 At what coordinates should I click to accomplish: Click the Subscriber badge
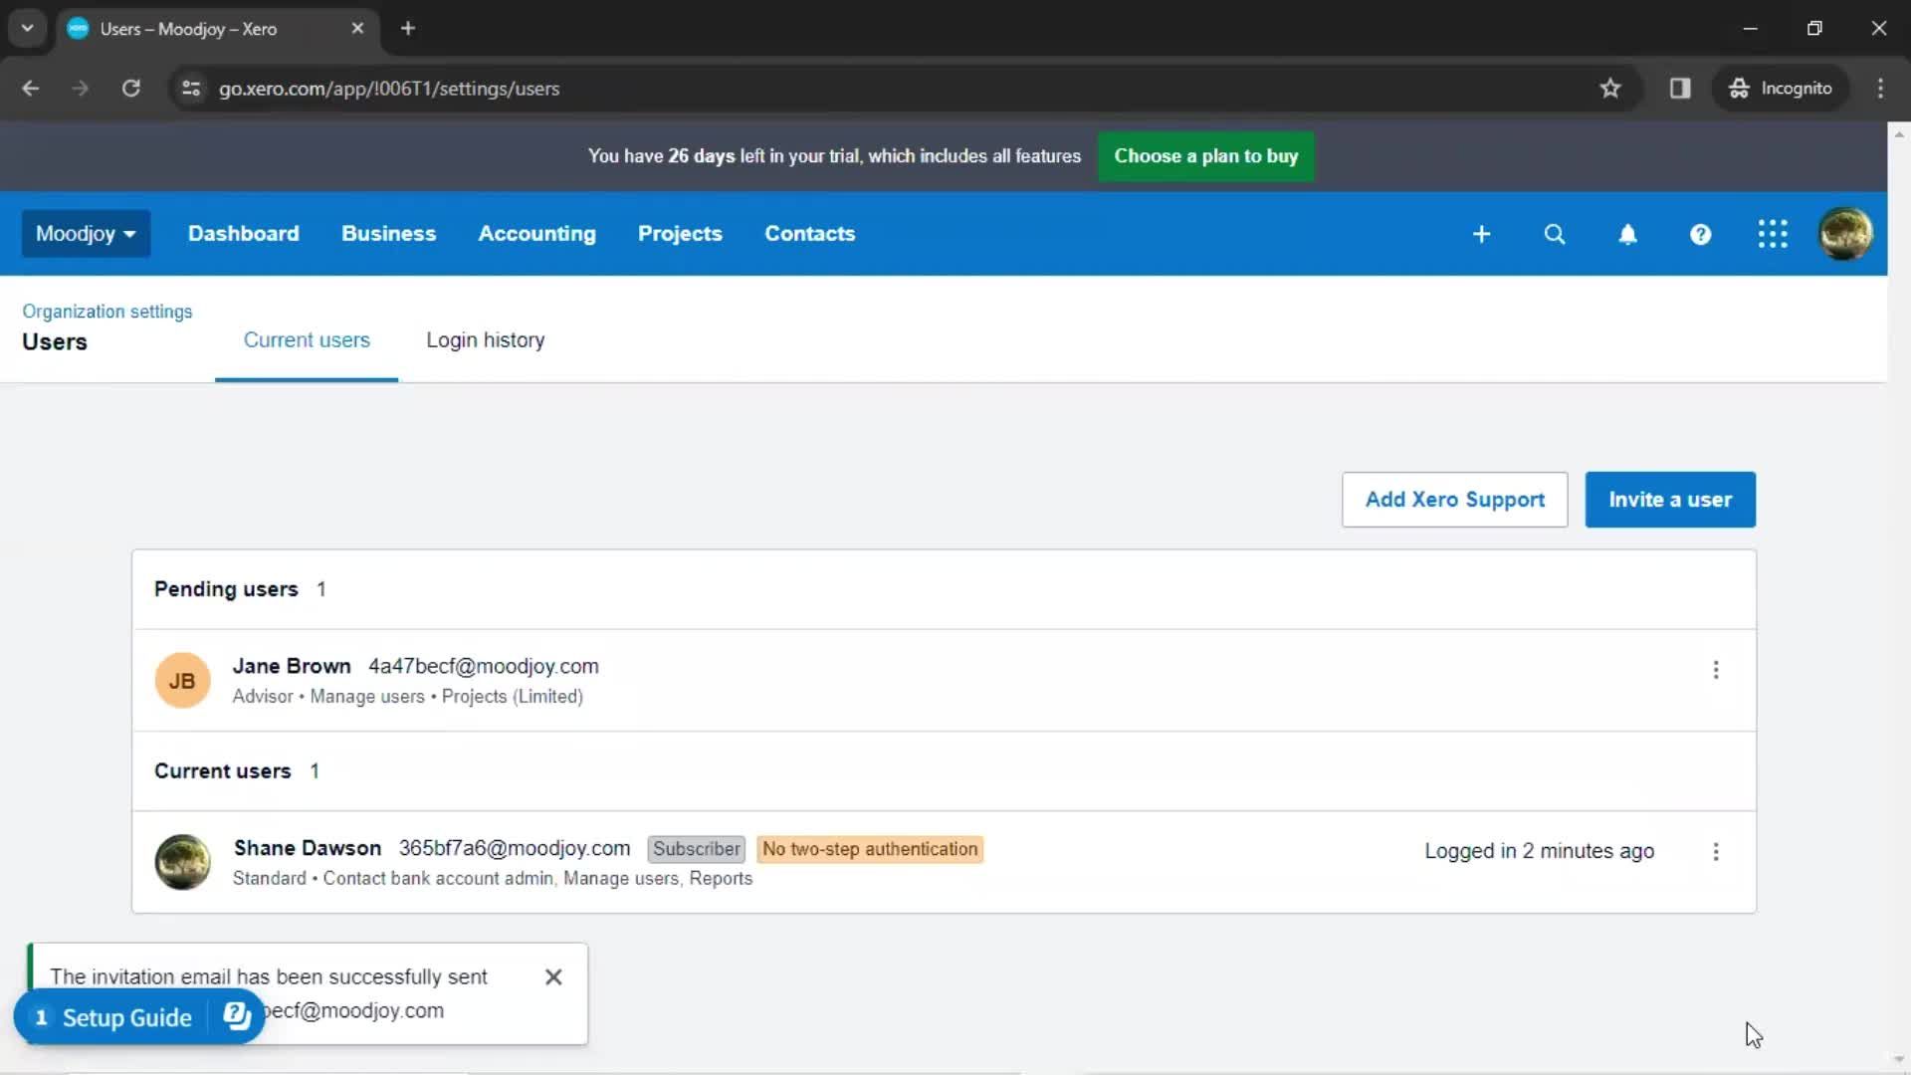click(697, 849)
